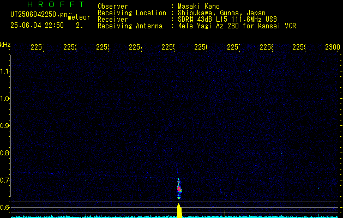
Task: Click the 2300 time axis label
Action: pos(333,47)
